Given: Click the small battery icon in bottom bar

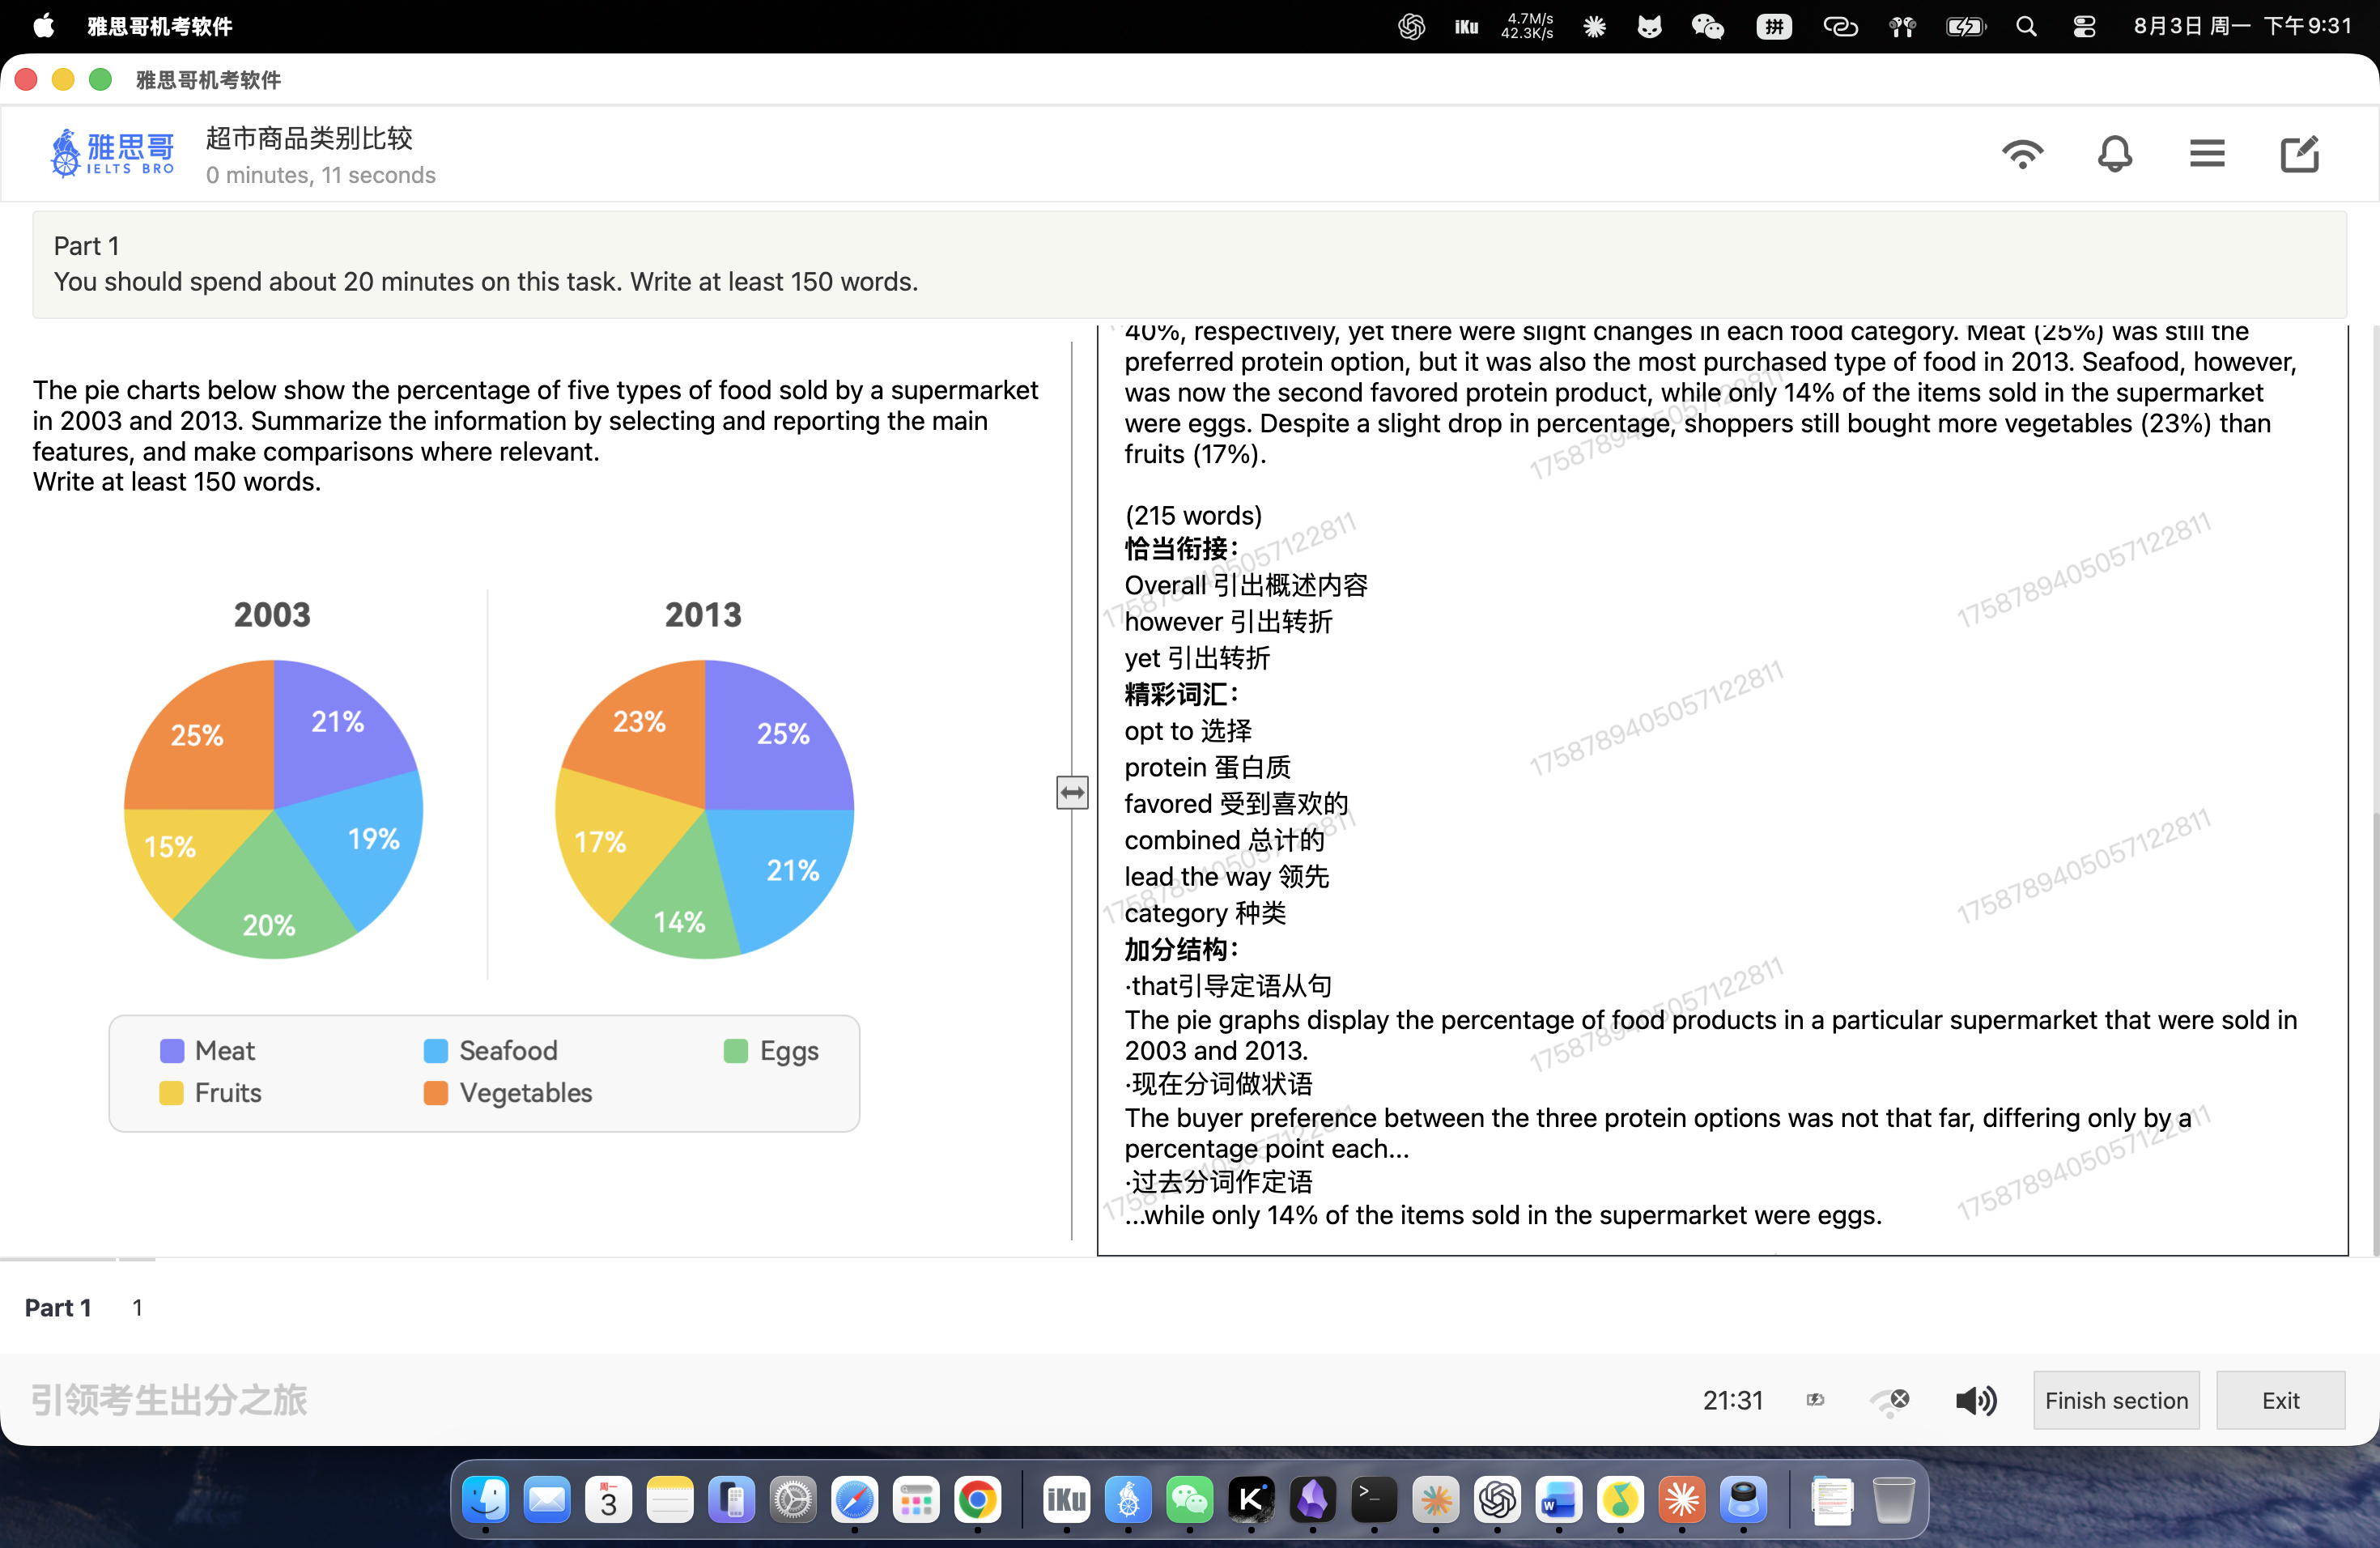Looking at the screenshot, I should pos(1815,1400).
